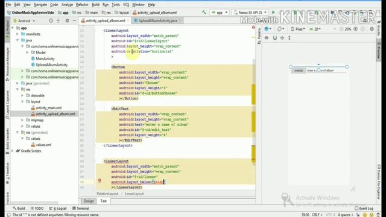The width and height of the screenshot is (386, 217).
Task: Open the VCS menu
Action: pos(126,5)
